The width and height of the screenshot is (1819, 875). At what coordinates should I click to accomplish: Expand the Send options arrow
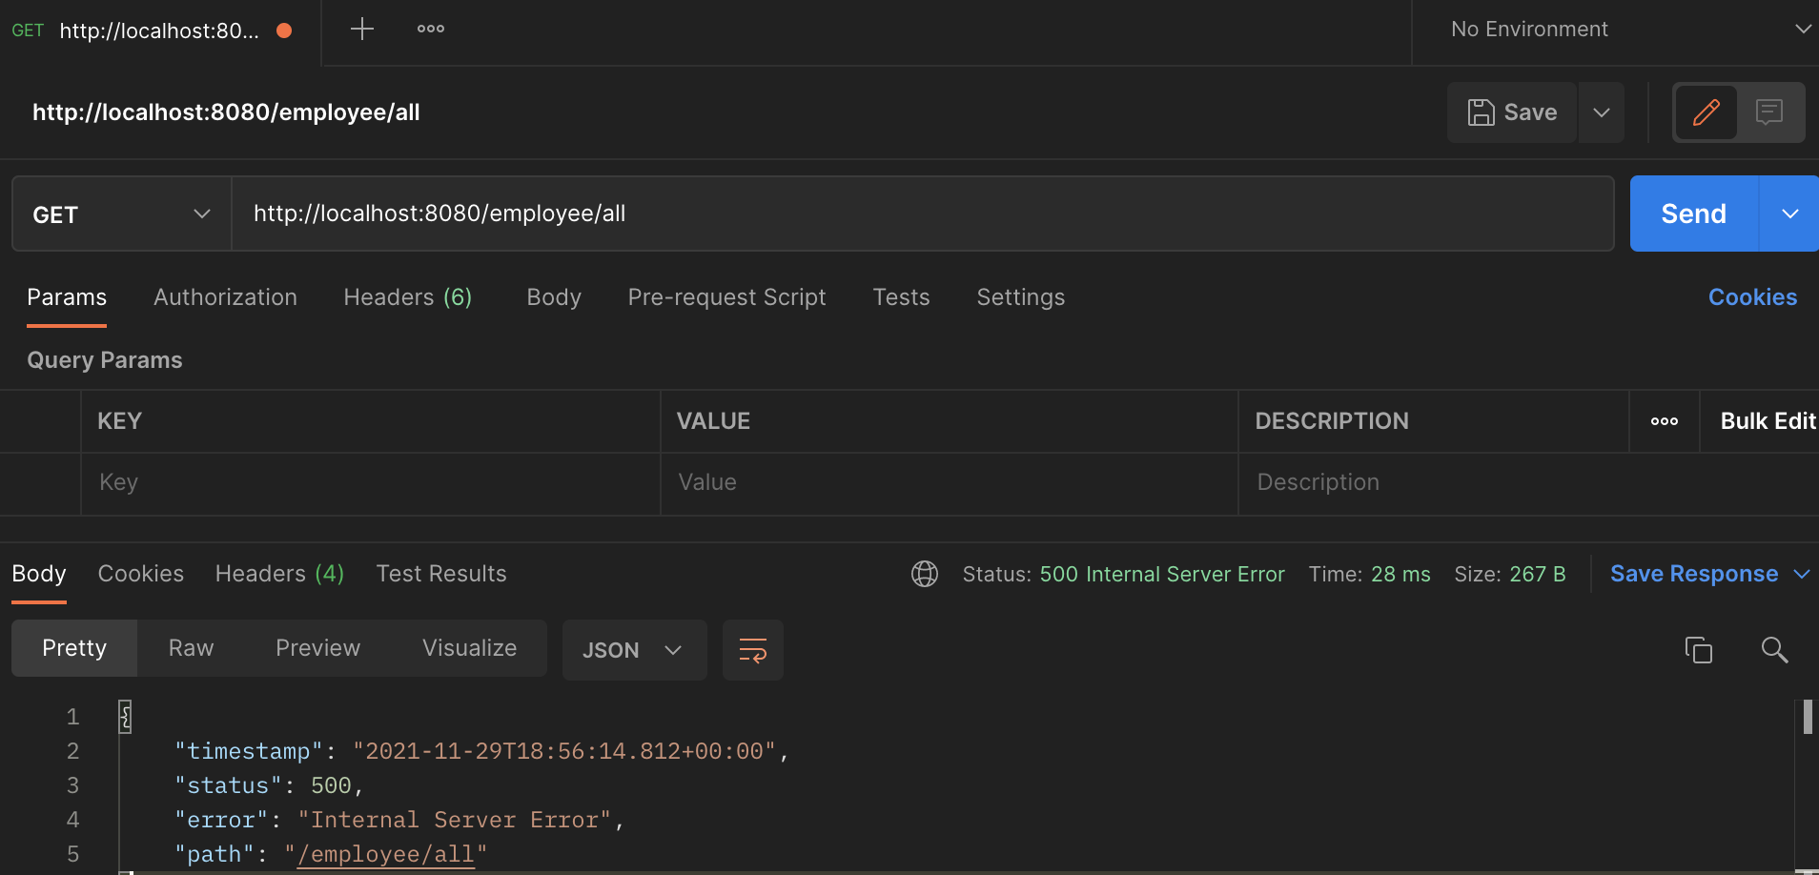click(x=1789, y=214)
